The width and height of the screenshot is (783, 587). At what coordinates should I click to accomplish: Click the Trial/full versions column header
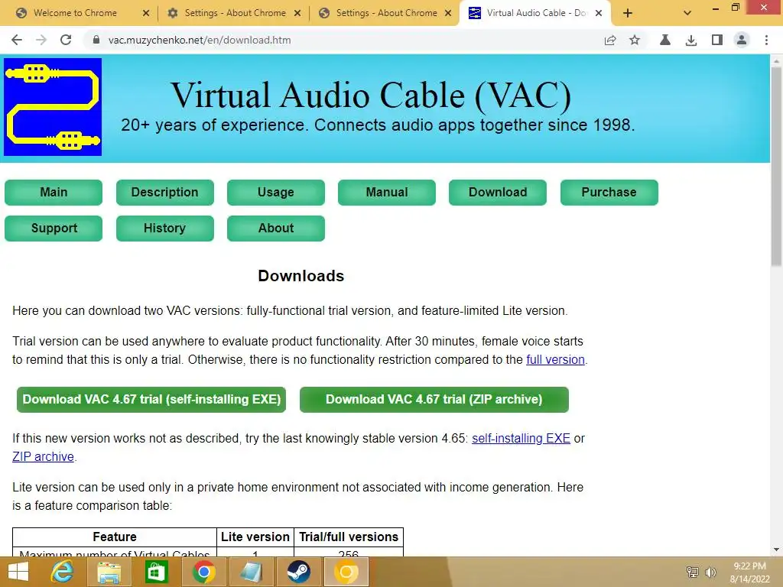click(349, 537)
